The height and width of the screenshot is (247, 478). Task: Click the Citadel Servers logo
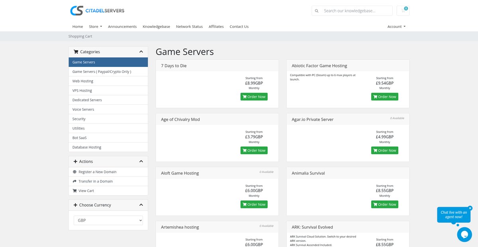tap(97, 11)
